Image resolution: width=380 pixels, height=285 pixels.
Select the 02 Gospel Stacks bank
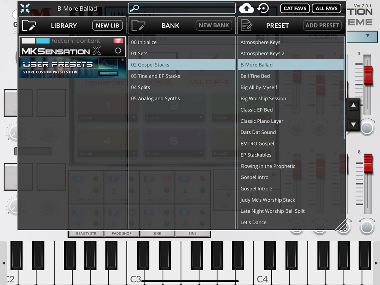(182, 65)
